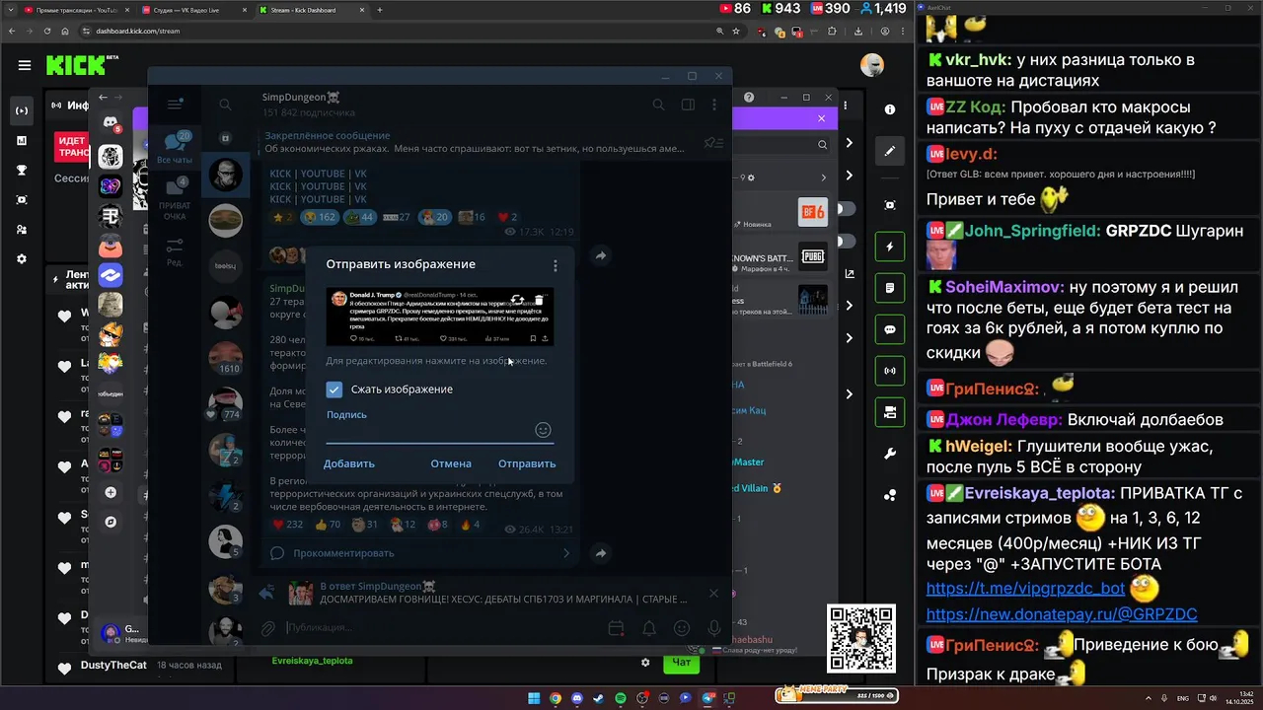
Task: Cancel reply with X near reply preview
Action: coord(713,594)
